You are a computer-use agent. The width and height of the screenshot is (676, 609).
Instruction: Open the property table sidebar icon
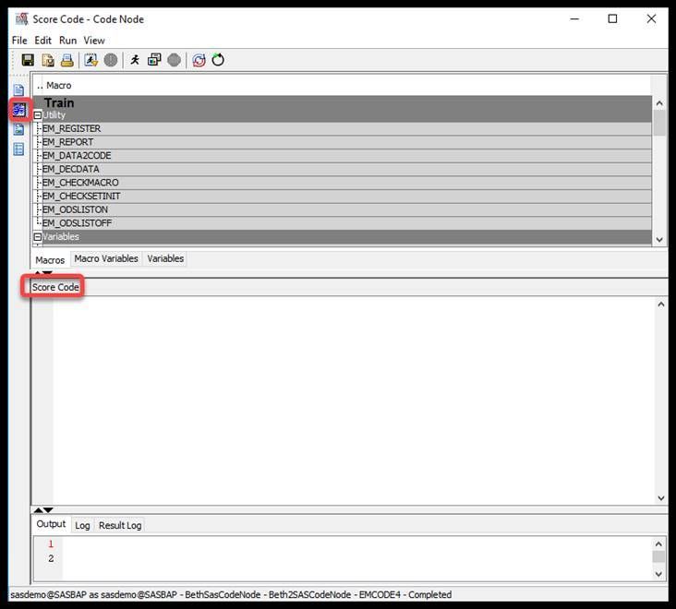(x=18, y=149)
